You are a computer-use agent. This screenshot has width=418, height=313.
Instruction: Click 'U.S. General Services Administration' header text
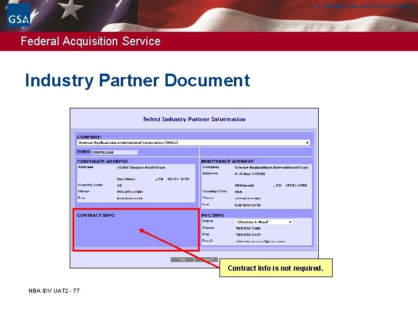tap(362, 6)
